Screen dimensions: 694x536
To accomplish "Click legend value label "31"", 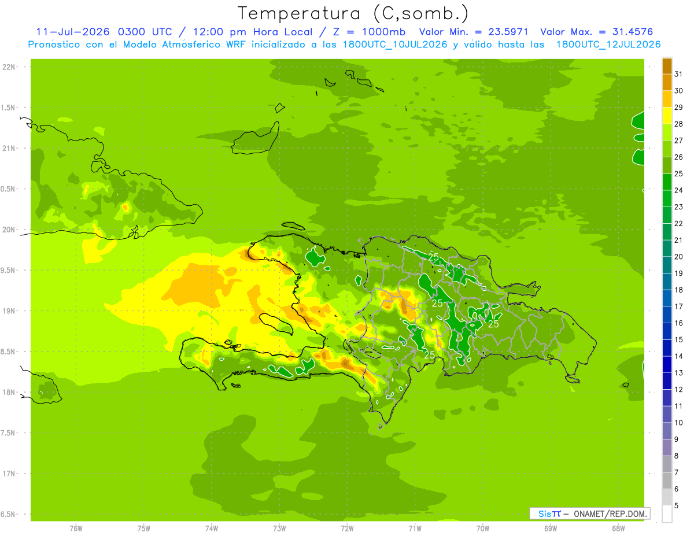I will pos(679,73).
